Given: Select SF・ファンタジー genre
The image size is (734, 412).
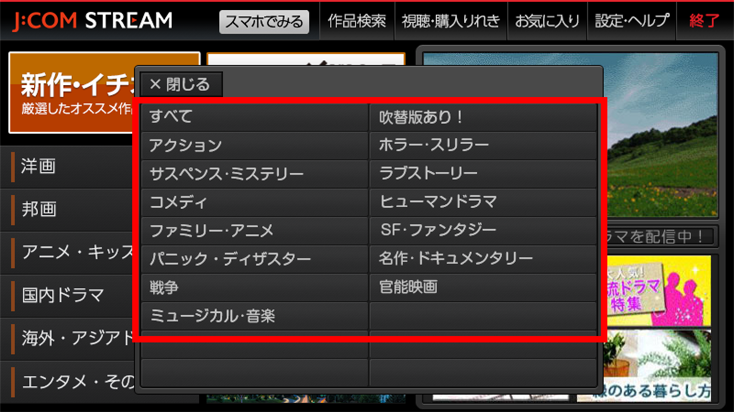Looking at the screenshot, I should click(483, 231).
